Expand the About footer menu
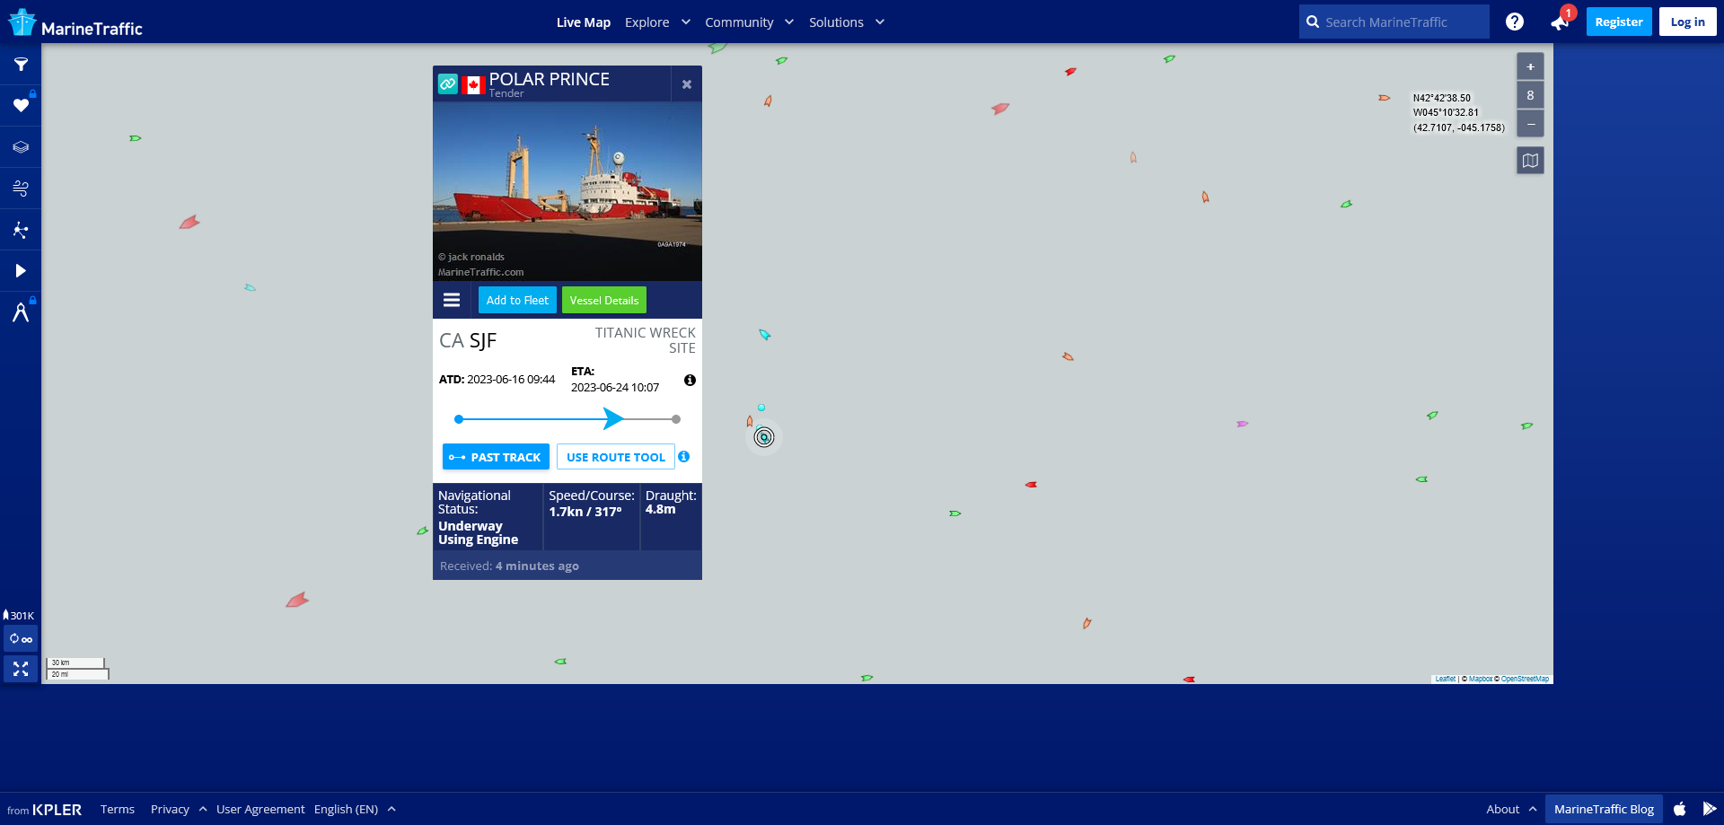 [1511, 809]
